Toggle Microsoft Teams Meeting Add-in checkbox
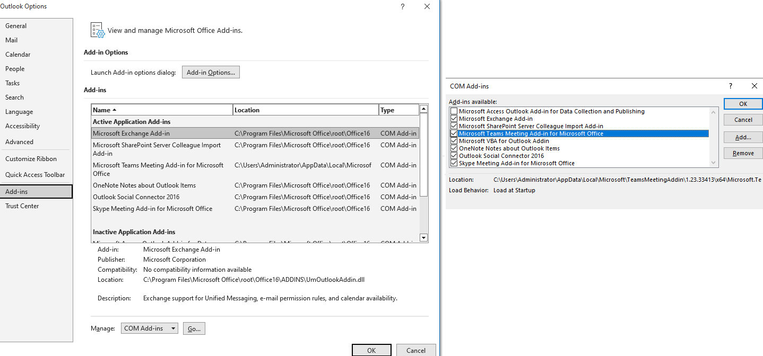The width and height of the screenshot is (763, 356). (454, 133)
